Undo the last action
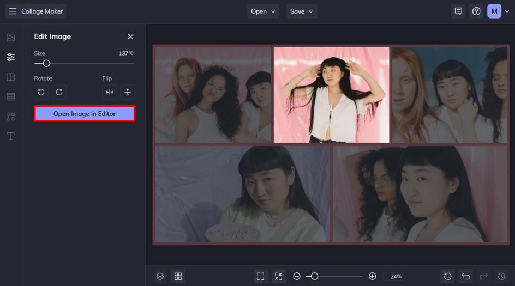515x286 pixels. (465, 276)
